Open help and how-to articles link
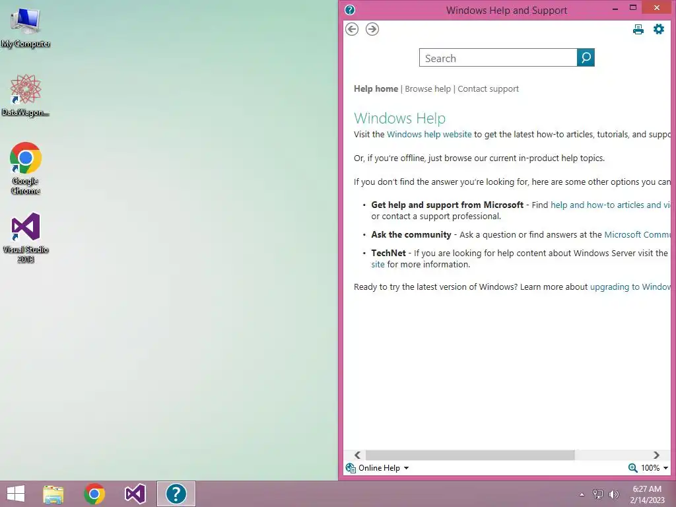 coord(611,205)
